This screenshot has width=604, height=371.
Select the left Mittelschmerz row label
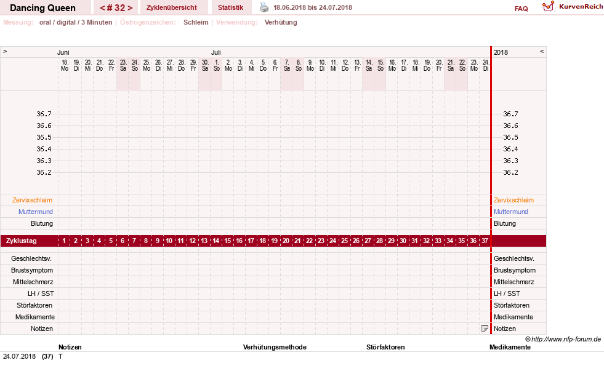click(x=33, y=282)
